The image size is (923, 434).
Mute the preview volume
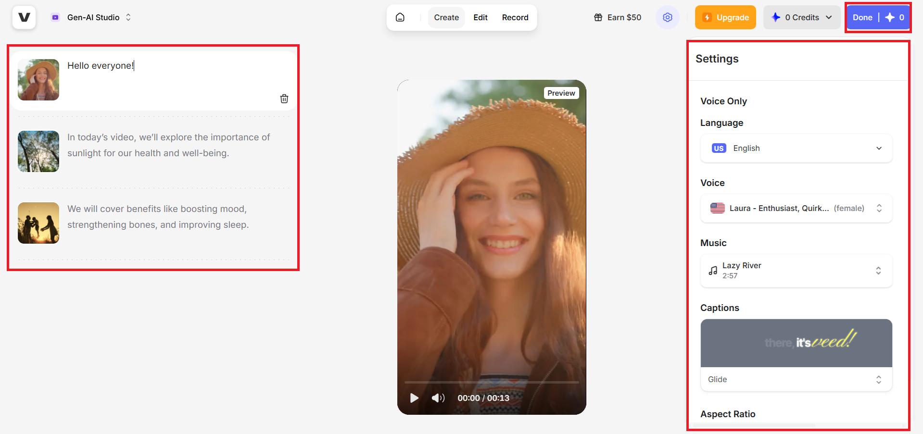[438, 398]
